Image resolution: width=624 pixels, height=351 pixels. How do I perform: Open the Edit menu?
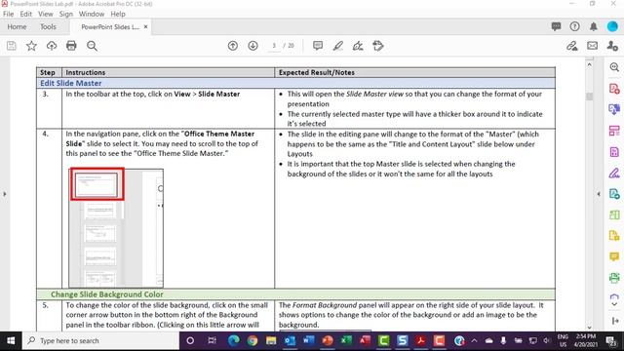pyautogui.click(x=26, y=14)
